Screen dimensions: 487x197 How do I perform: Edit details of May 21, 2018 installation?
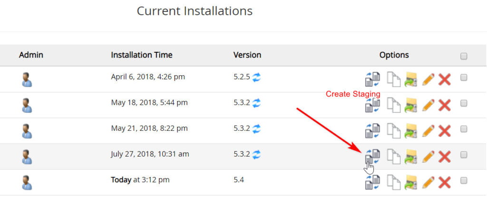click(x=428, y=131)
